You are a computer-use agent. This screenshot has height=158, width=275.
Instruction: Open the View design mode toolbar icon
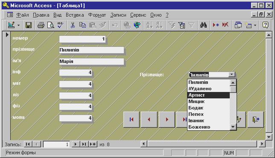(12, 25)
